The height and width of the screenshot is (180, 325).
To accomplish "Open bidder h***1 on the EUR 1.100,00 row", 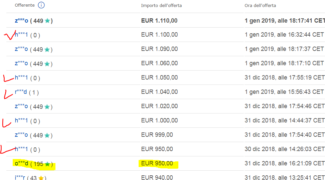I will (21, 35).
